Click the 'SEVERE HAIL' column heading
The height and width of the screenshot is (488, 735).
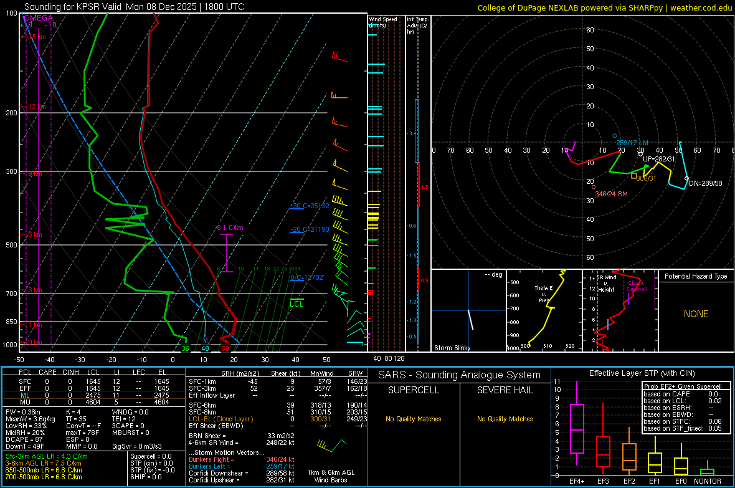pos(505,390)
